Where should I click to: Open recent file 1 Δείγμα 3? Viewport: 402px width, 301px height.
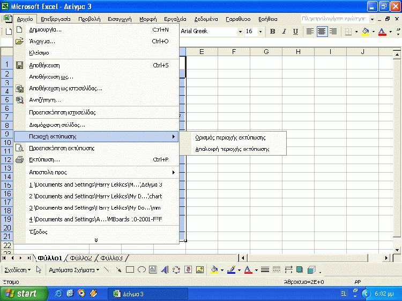click(96, 184)
